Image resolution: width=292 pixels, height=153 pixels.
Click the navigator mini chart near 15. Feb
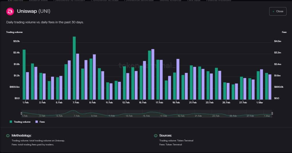click(x=146, y=113)
